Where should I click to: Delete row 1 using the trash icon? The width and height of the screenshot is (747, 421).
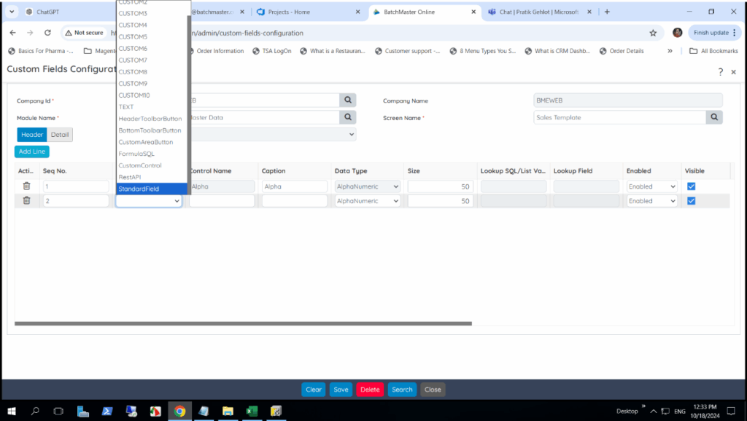point(26,186)
